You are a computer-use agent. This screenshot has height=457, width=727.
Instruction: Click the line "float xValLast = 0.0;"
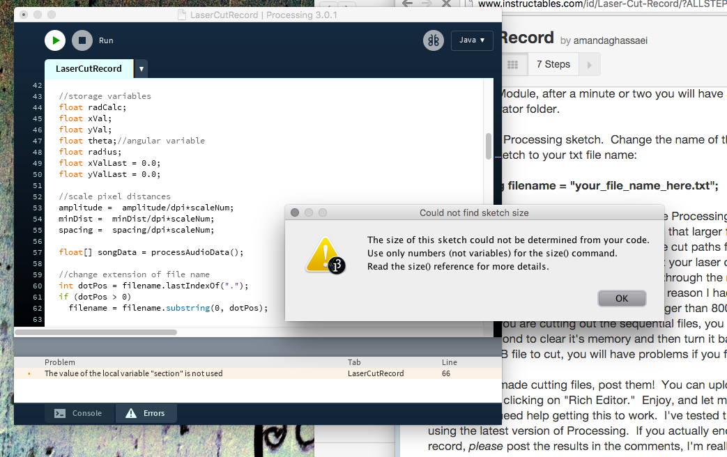pos(109,163)
